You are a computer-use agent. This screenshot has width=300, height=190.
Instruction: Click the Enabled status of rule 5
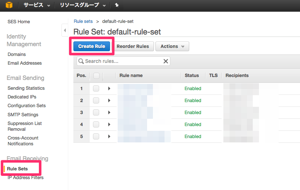click(x=193, y=137)
